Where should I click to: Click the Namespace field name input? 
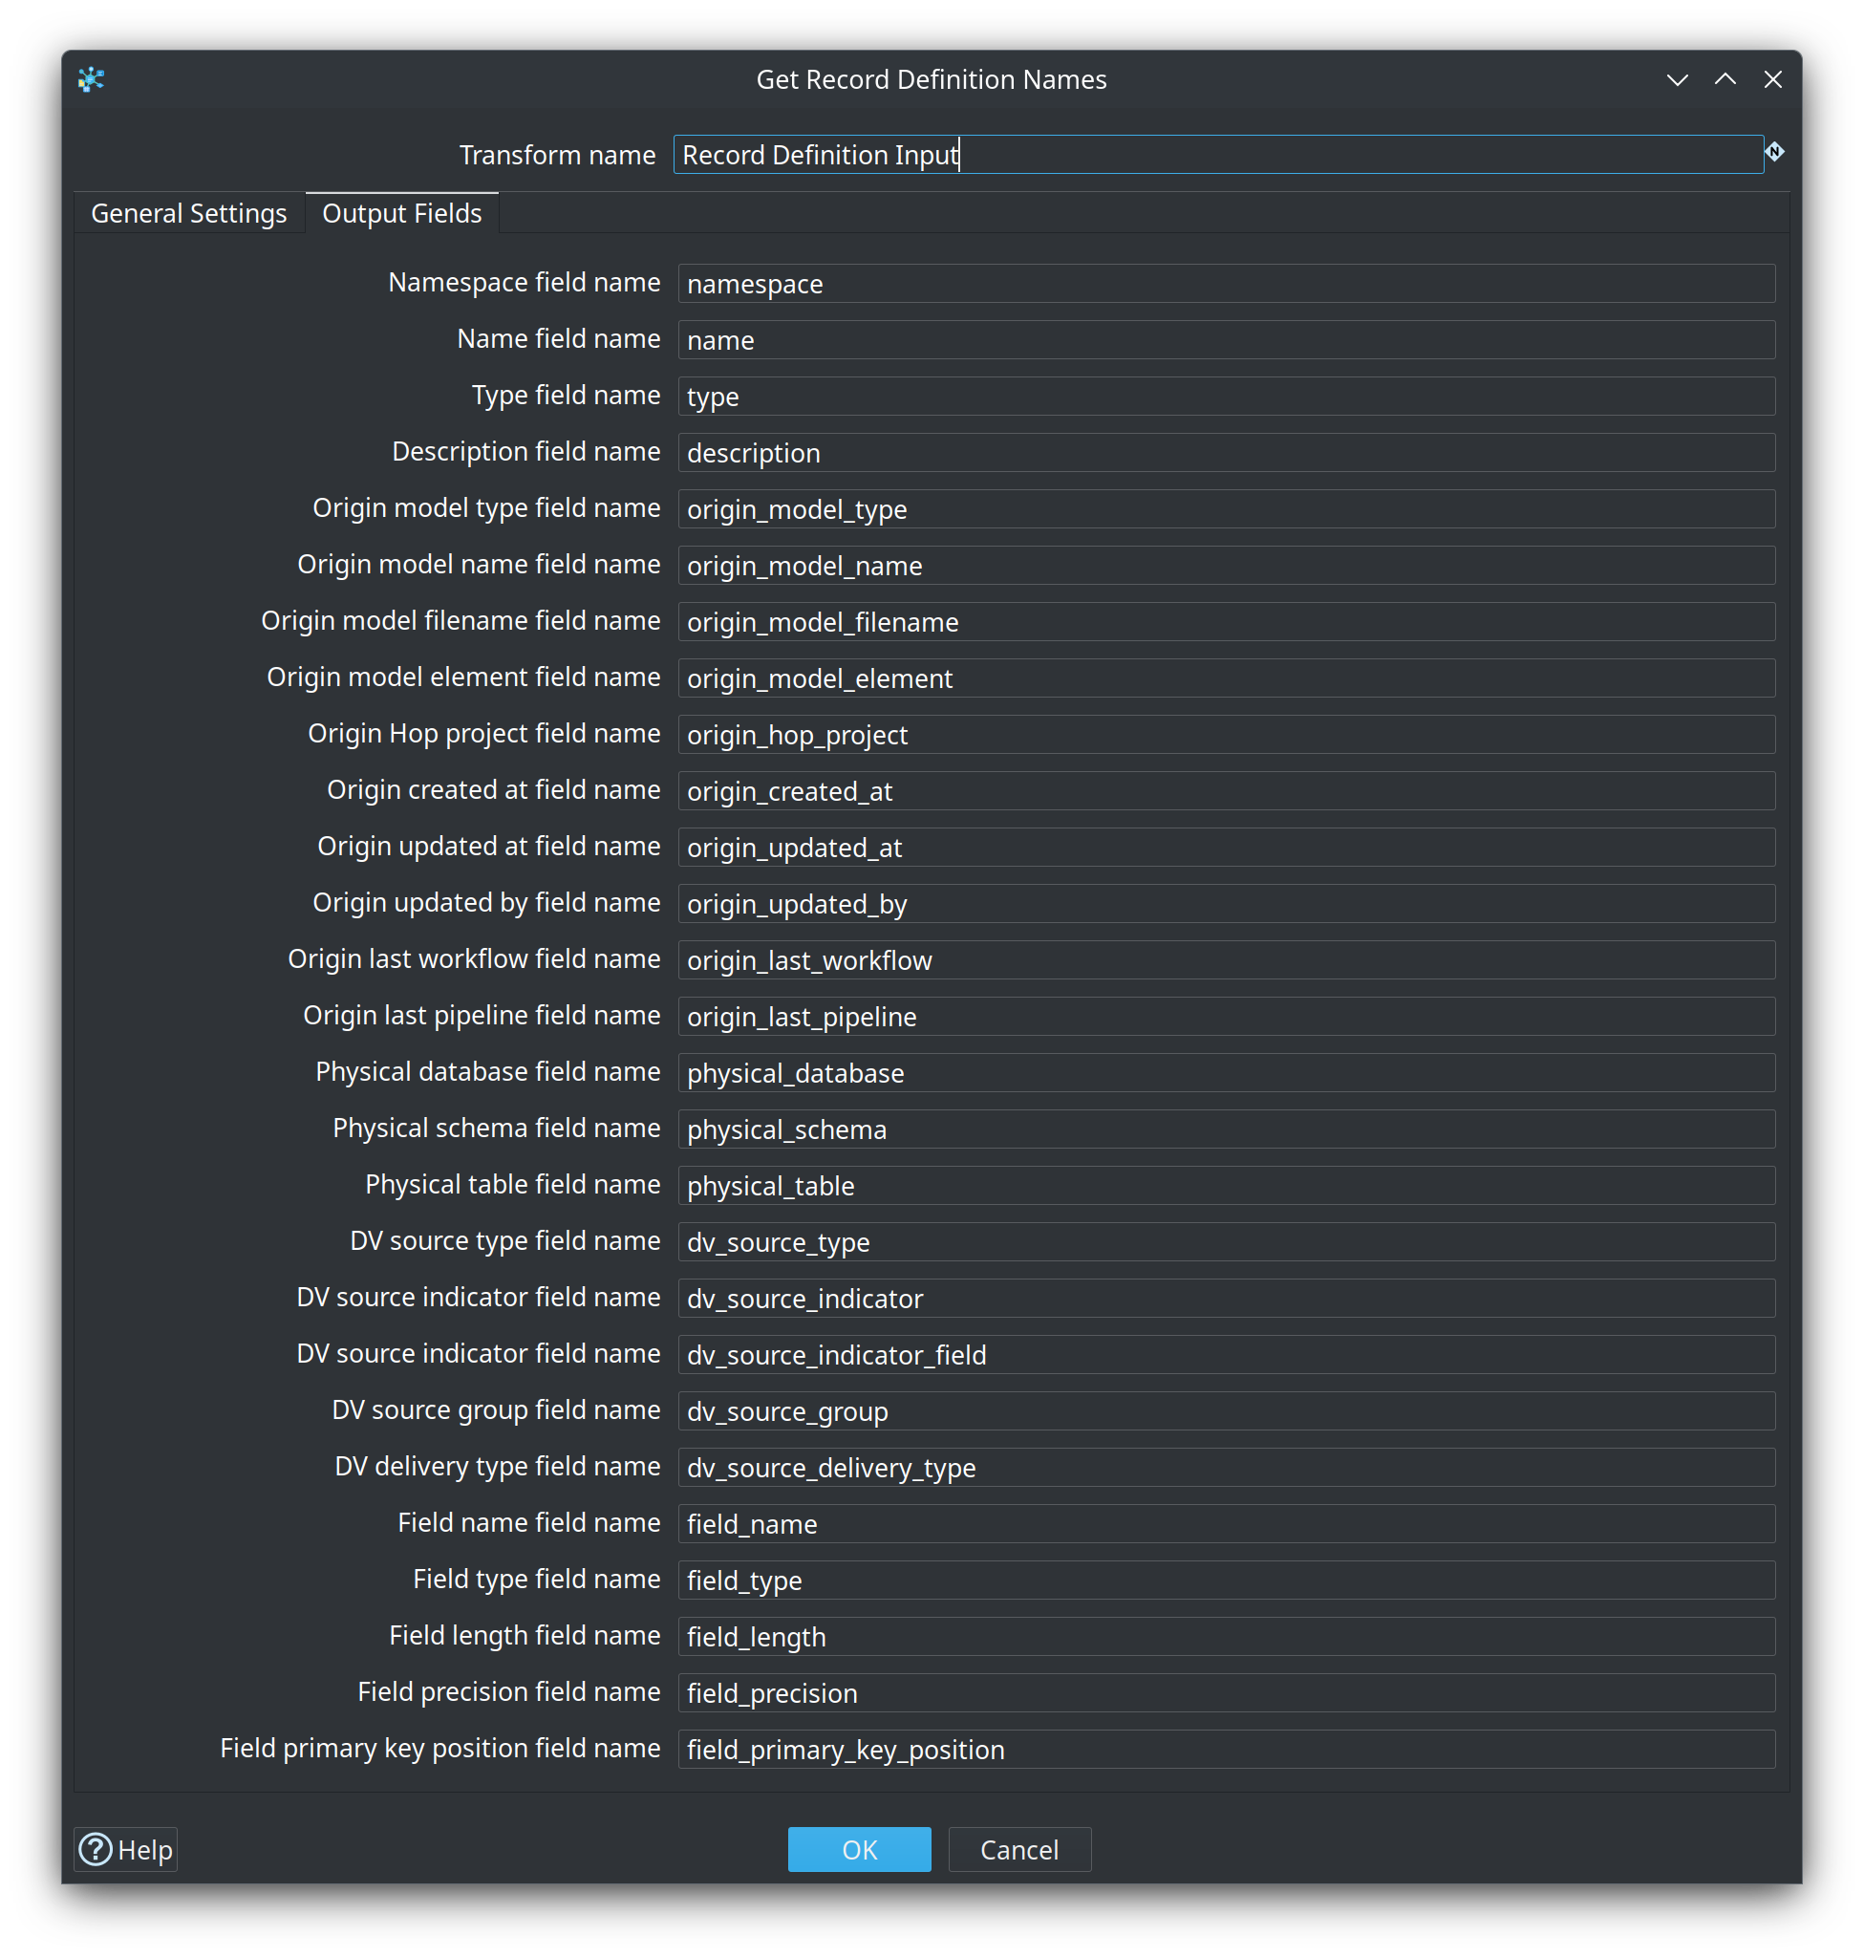[1226, 284]
